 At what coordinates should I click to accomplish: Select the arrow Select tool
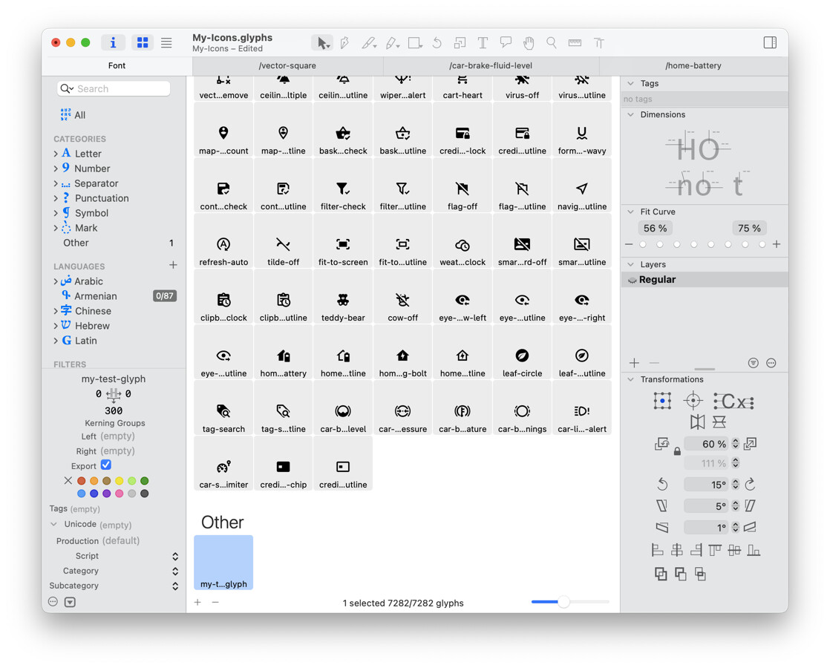pos(322,43)
